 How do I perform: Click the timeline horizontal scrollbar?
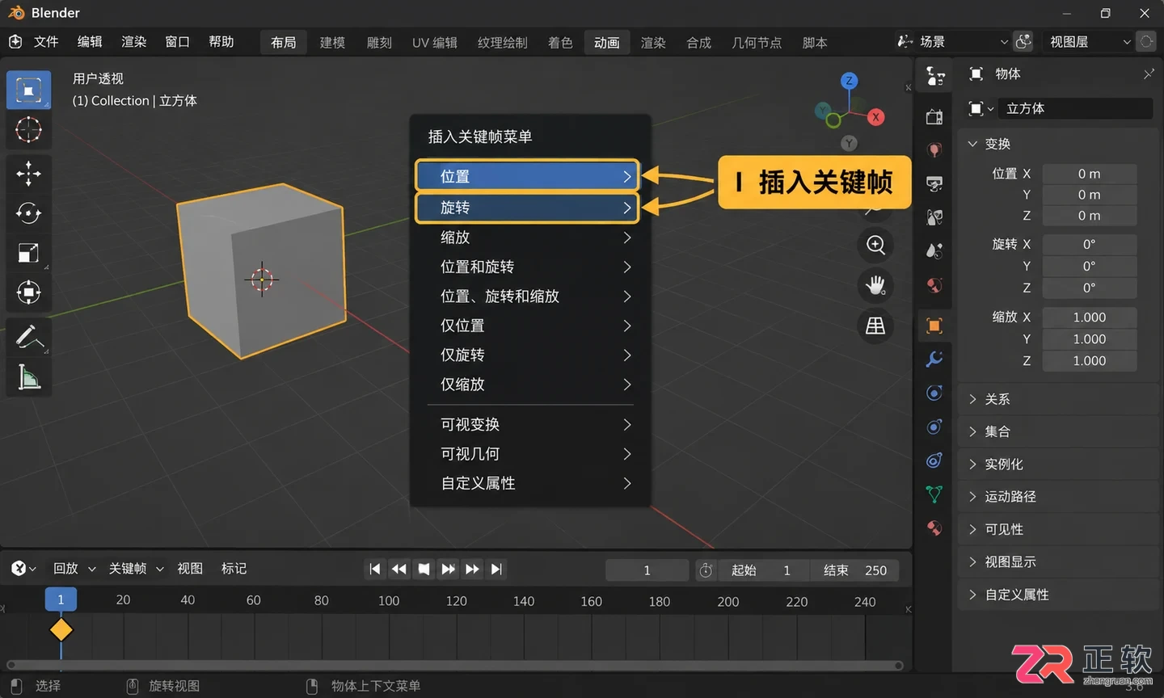pos(455,666)
